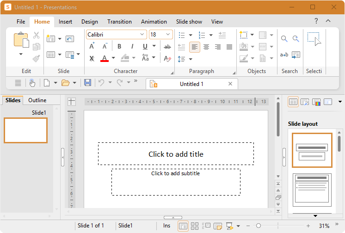The height and width of the screenshot is (233, 345).
Task: Click the Select objects cursor icon
Action: (x=314, y=39)
